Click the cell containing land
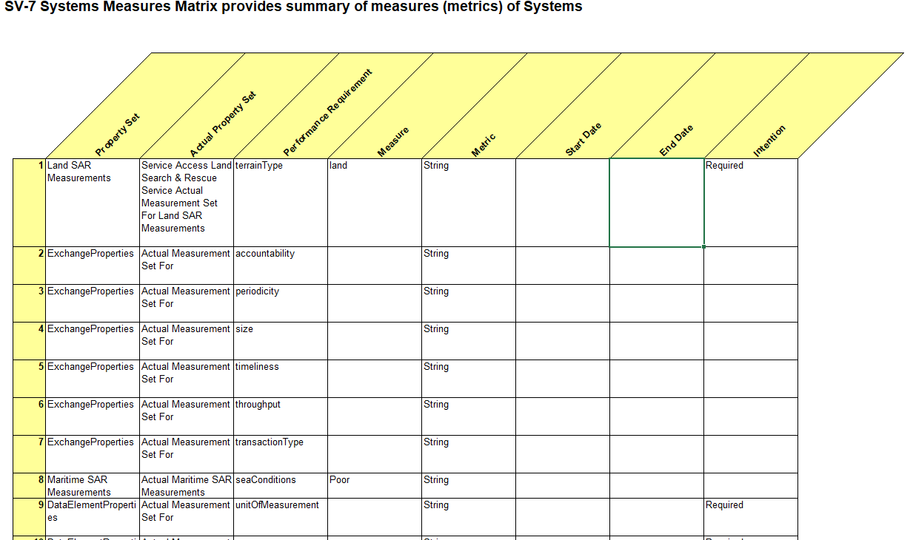Screen dimensions: 913x540 [375, 203]
